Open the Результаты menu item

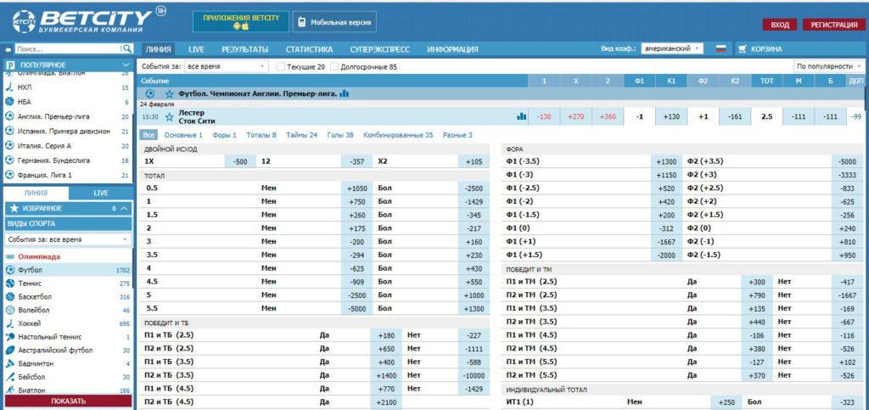click(x=244, y=49)
